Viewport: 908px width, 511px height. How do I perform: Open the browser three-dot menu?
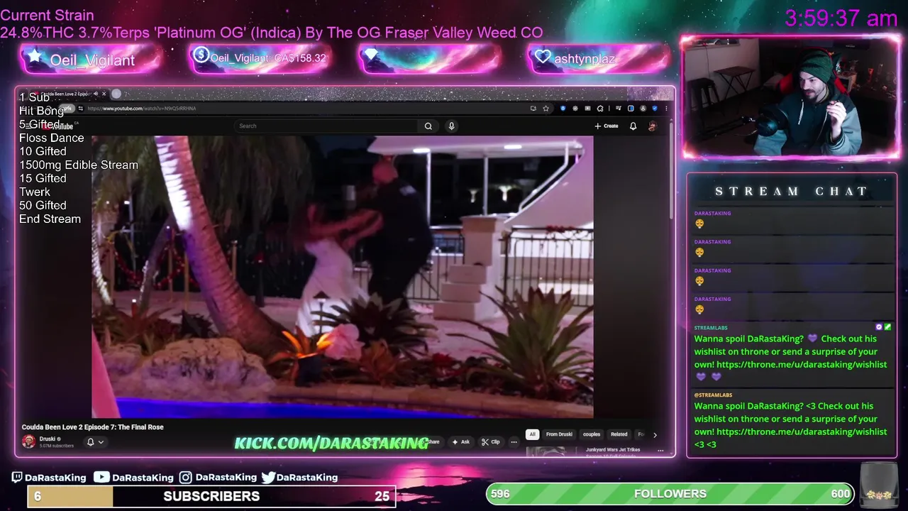coord(666,109)
